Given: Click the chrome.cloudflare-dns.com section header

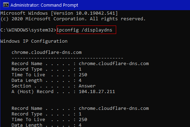Looking at the screenshot, I should coord(47,52).
